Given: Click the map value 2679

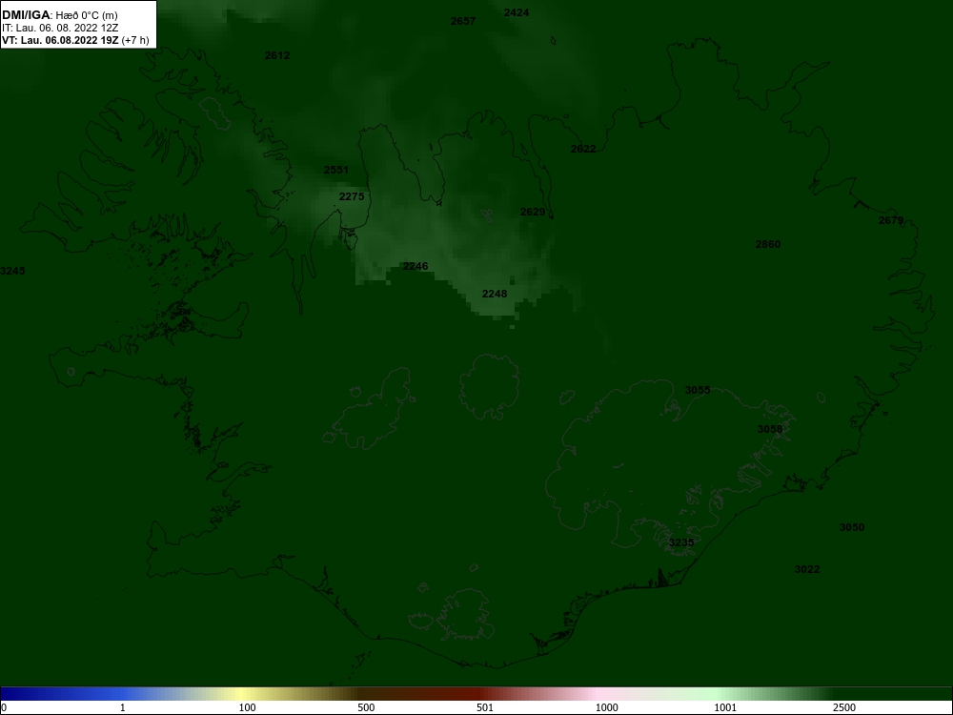Looking at the screenshot, I should [891, 221].
